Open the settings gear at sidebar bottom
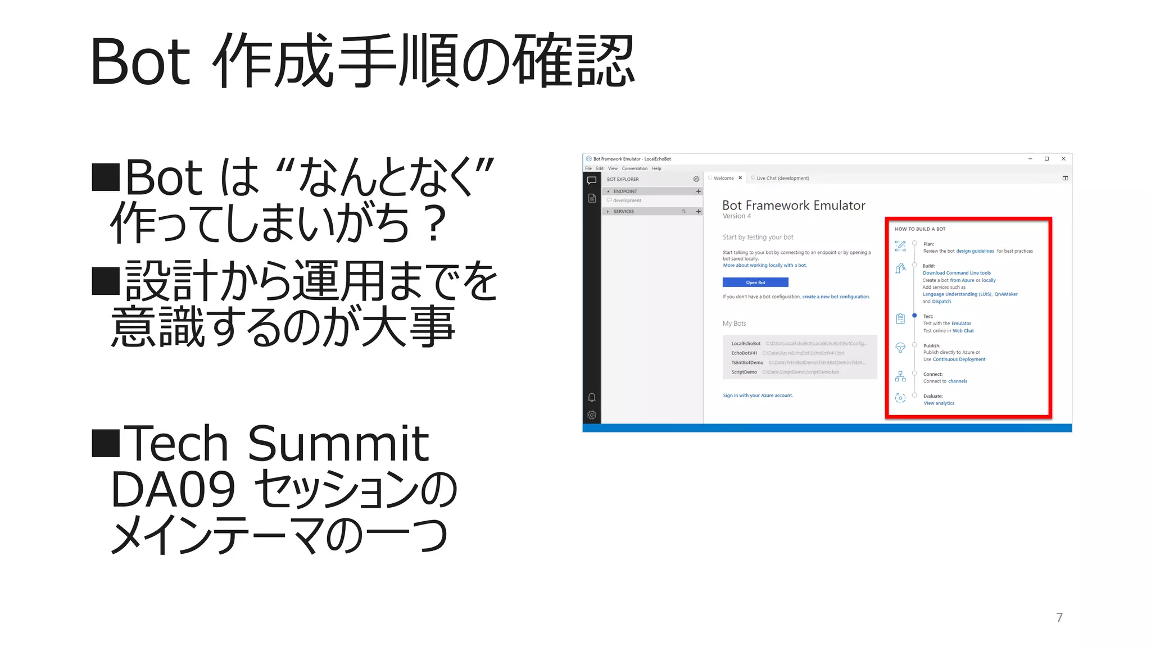This screenshot has width=1151, height=647. (x=592, y=415)
